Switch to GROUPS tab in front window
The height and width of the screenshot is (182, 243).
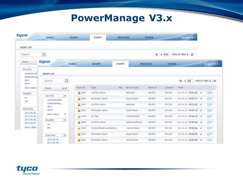pos(96,64)
